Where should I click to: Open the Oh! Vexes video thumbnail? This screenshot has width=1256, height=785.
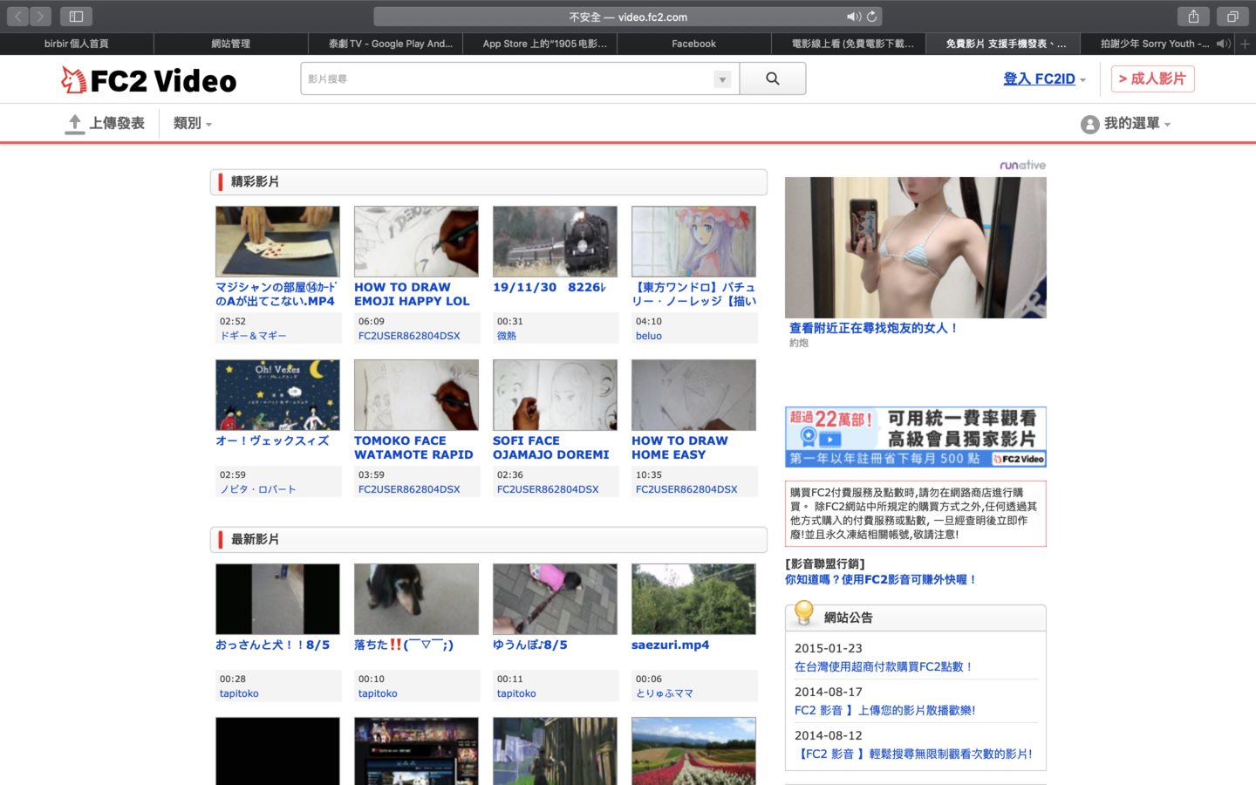coord(277,395)
